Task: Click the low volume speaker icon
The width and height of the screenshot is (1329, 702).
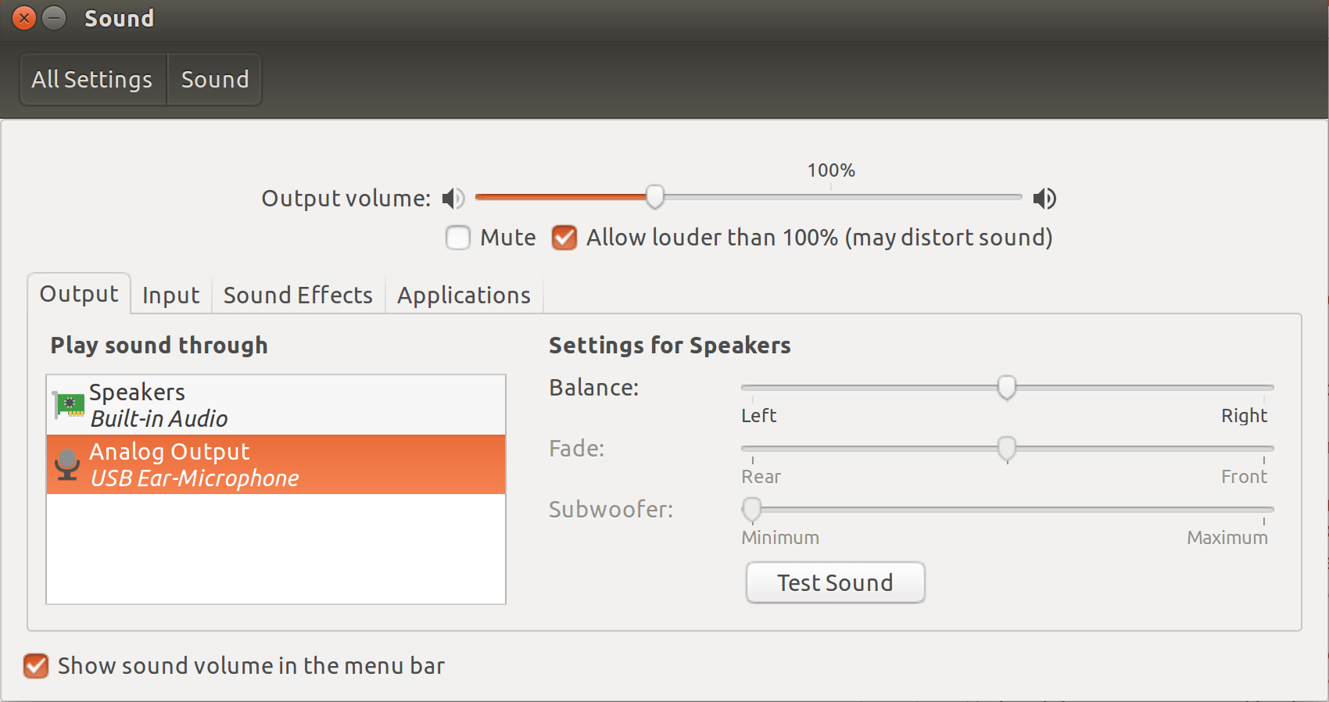Action: [x=453, y=199]
